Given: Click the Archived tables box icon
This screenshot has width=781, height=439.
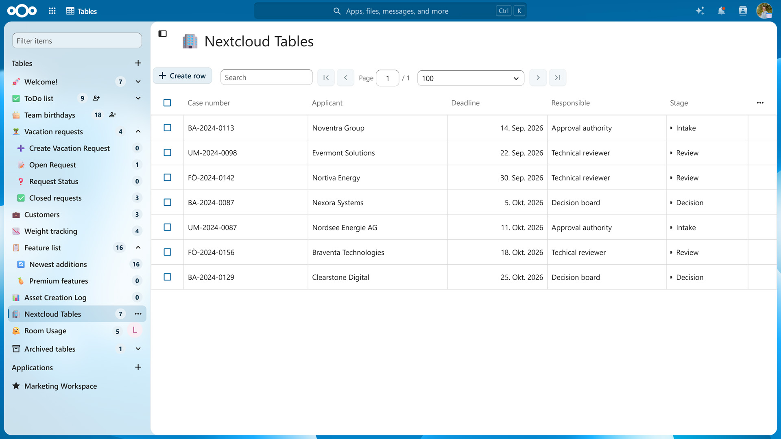Looking at the screenshot, I should (16, 349).
